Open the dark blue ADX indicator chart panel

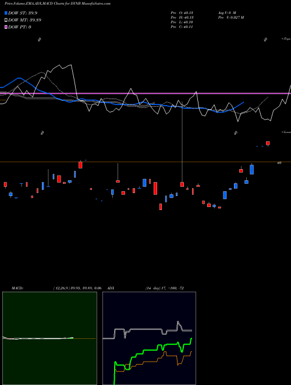149,338
